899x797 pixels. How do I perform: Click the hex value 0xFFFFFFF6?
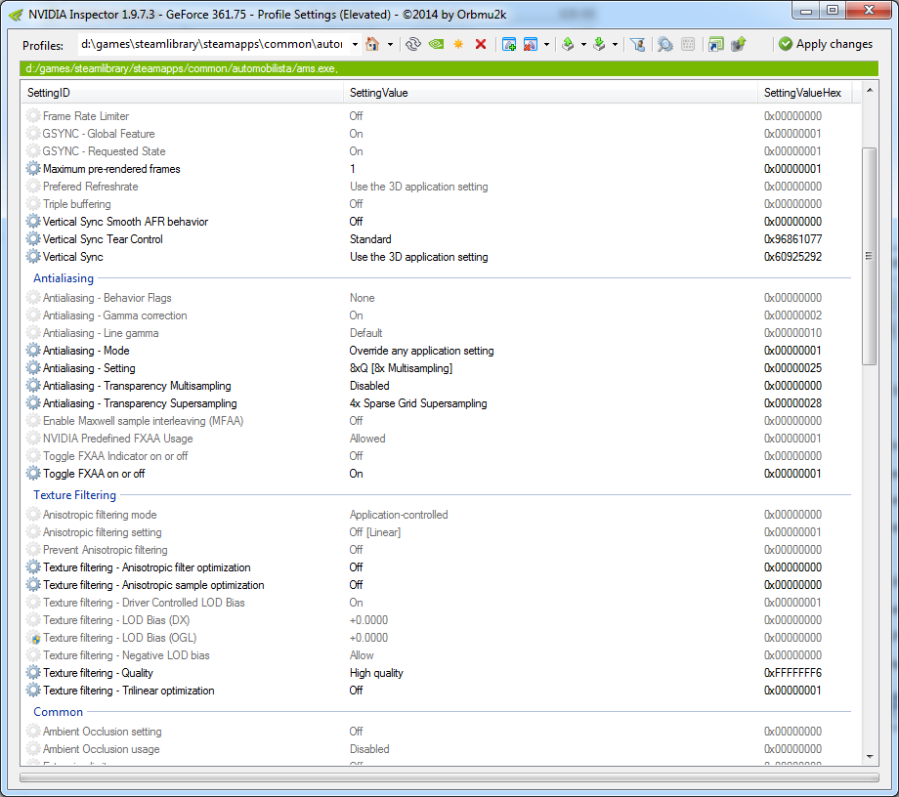(792, 673)
